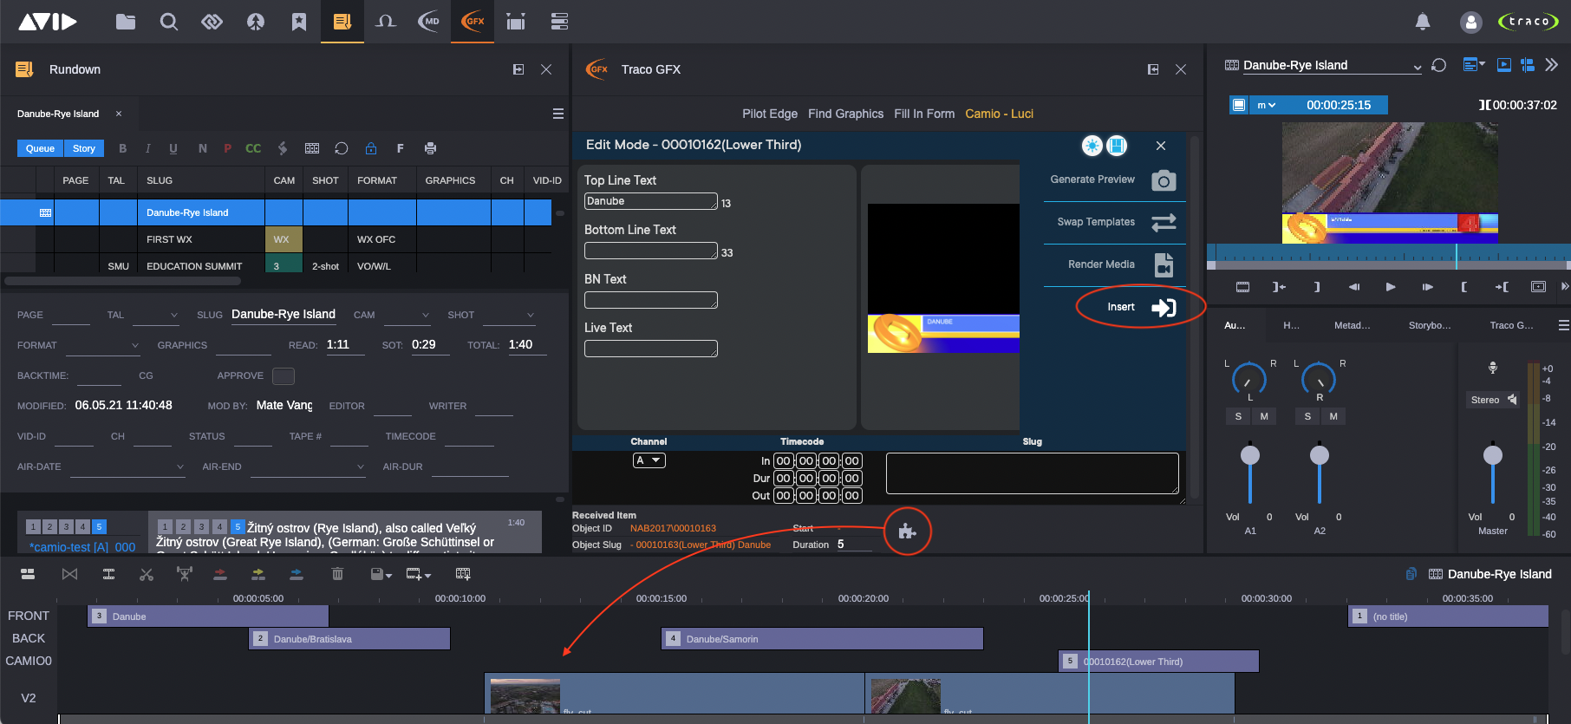The width and height of the screenshot is (1571, 724).
Task: Open the Channel A dropdown
Action: [649, 460]
